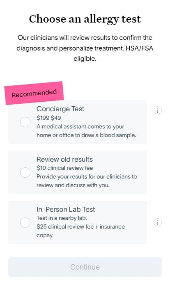
Task: Click the In-Person Lab Test title
Action: tap(66, 209)
